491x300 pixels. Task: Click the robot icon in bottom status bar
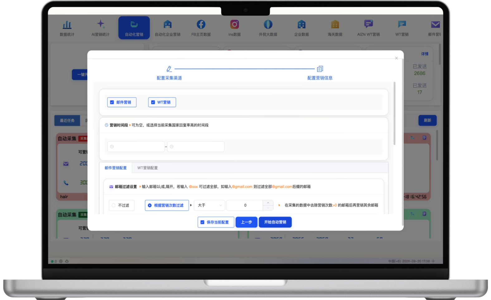(x=67, y=261)
